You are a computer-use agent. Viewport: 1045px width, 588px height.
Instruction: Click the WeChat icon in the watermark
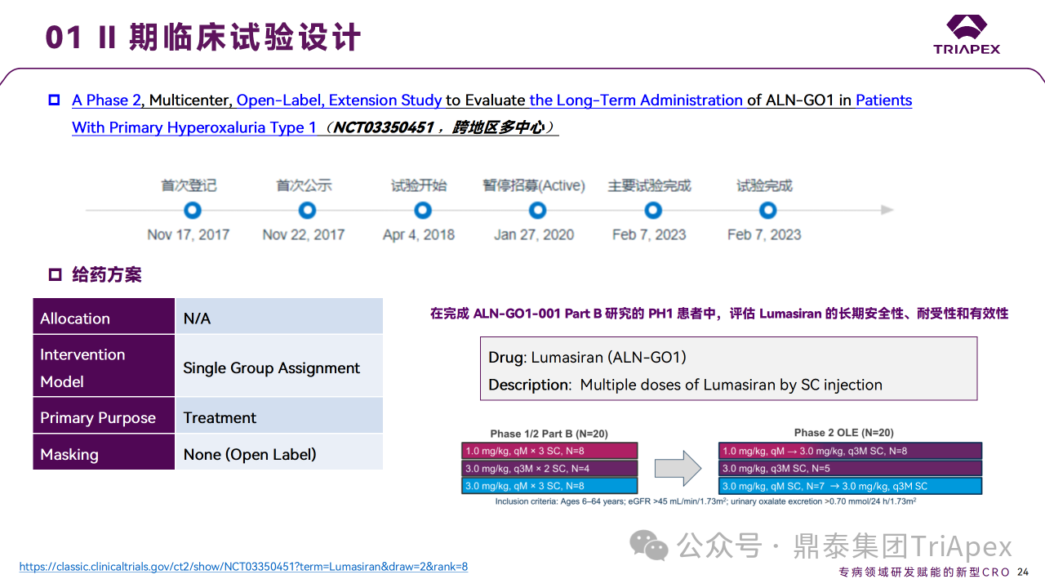coord(649,546)
